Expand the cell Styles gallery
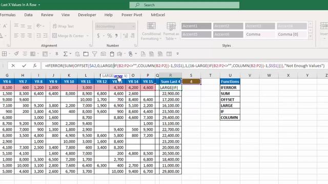 coord(311,36)
